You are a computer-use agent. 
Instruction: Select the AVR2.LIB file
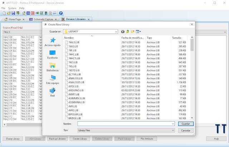pyautogui.click(x=73, y=111)
